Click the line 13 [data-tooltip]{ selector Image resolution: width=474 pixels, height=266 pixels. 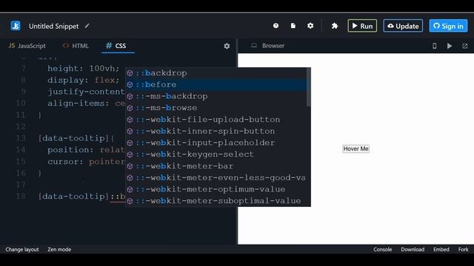point(76,138)
